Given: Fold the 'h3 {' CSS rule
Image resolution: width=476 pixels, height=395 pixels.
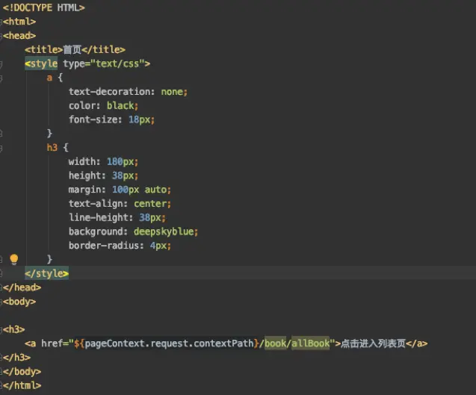Looking at the screenshot, I should coord(1,148).
